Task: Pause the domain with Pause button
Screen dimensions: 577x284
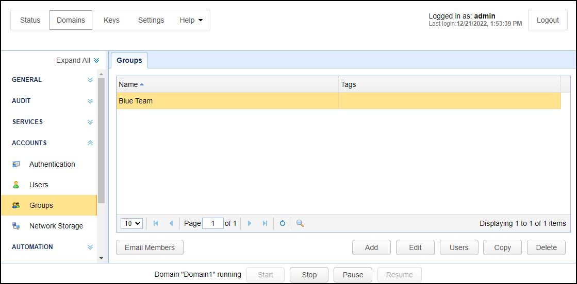Action: point(353,275)
